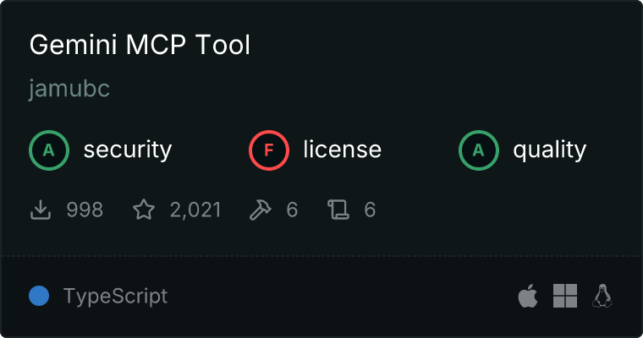Click the scroll prompts icon
The height and width of the screenshot is (338, 643).
point(338,210)
